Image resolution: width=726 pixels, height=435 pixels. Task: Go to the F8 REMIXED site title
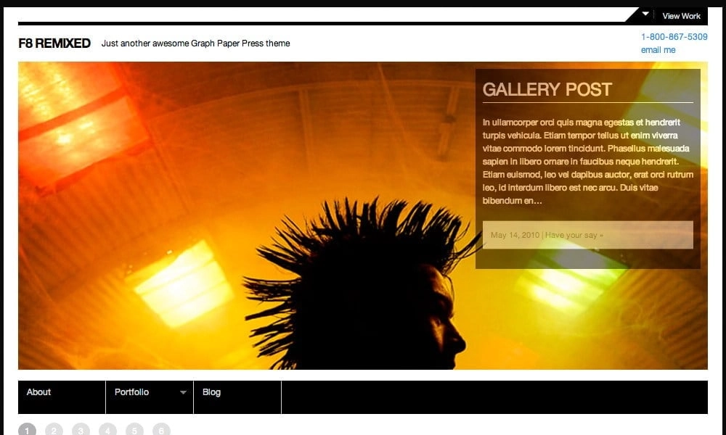pos(54,43)
